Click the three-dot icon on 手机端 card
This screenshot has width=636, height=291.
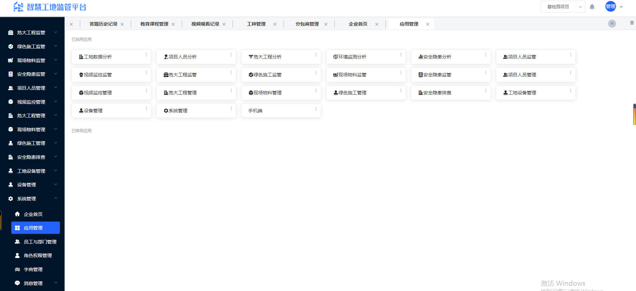[316, 109]
